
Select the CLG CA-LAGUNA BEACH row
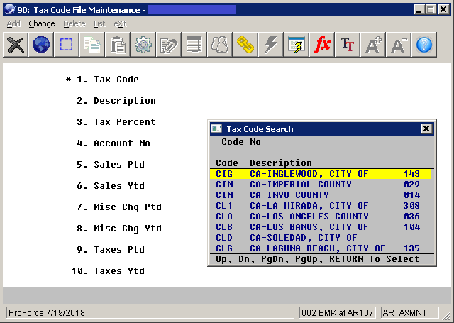(321, 248)
